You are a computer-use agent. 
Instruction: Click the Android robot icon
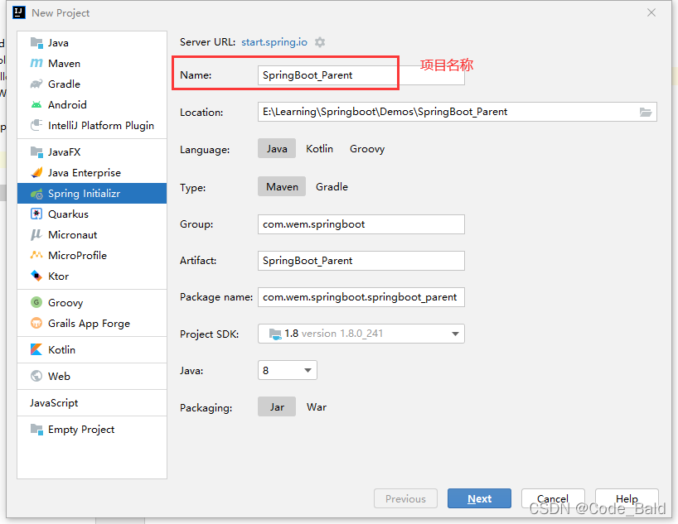[x=36, y=105]
